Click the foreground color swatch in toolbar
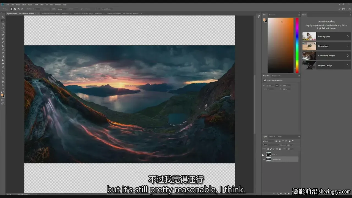 [2, 95]
